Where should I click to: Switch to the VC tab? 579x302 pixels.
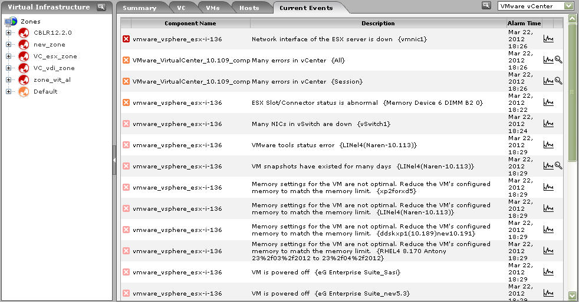pyautogui.click(x=182, y=8)
